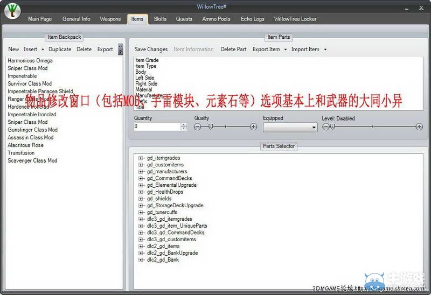Select the Left Side part row
The image size is (431, 295).
coord(144,78)
